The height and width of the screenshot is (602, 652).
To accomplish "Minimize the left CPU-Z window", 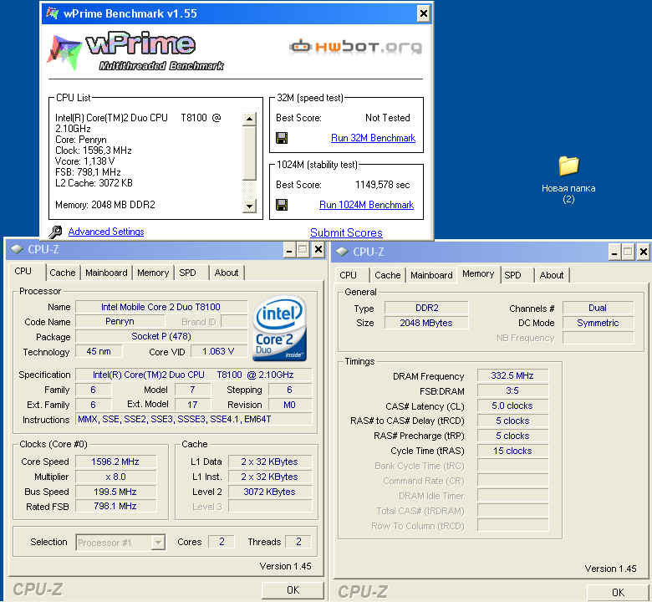I will click(289, 250).
